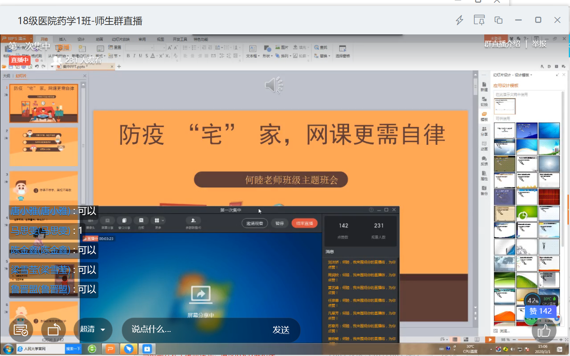Switch to the 插入 ribbon tab
This screenshot has width=570, height=356.
[x=62, y=39]
